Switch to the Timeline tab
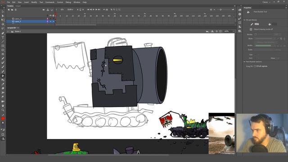 [x=10, y=6]
